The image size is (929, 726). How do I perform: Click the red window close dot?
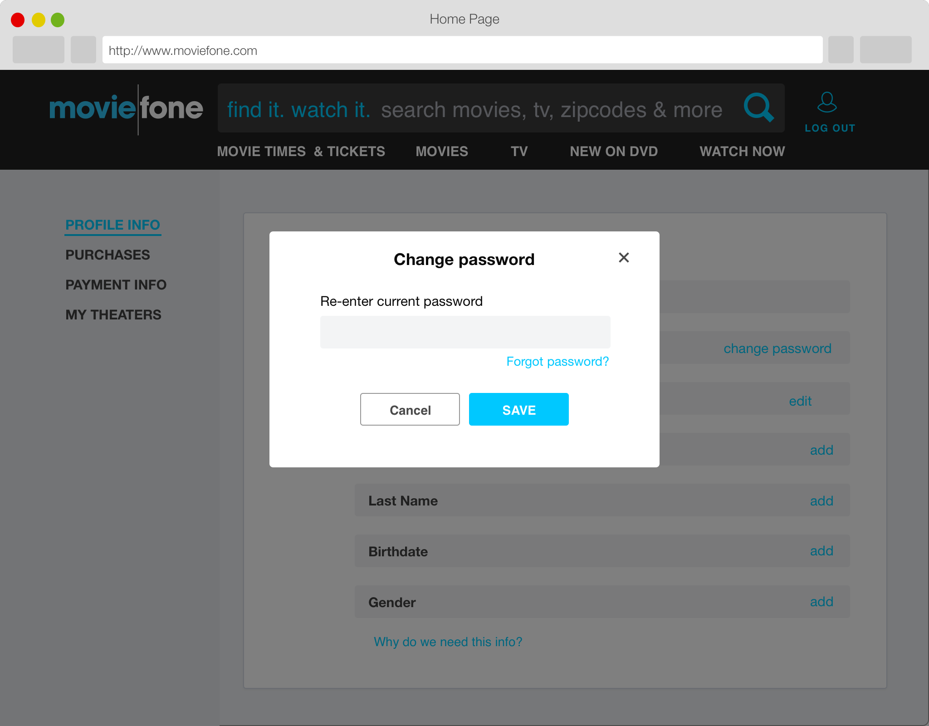point(18,20)
